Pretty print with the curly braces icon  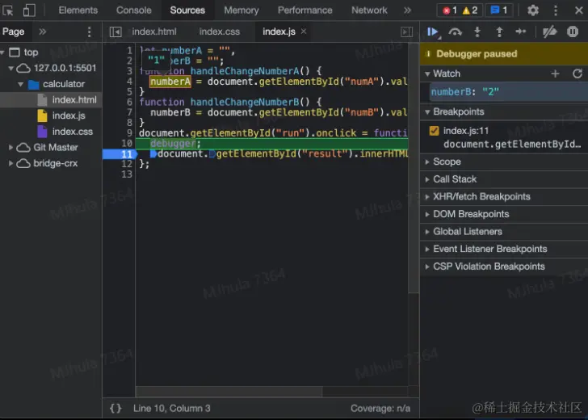[115, 408]
